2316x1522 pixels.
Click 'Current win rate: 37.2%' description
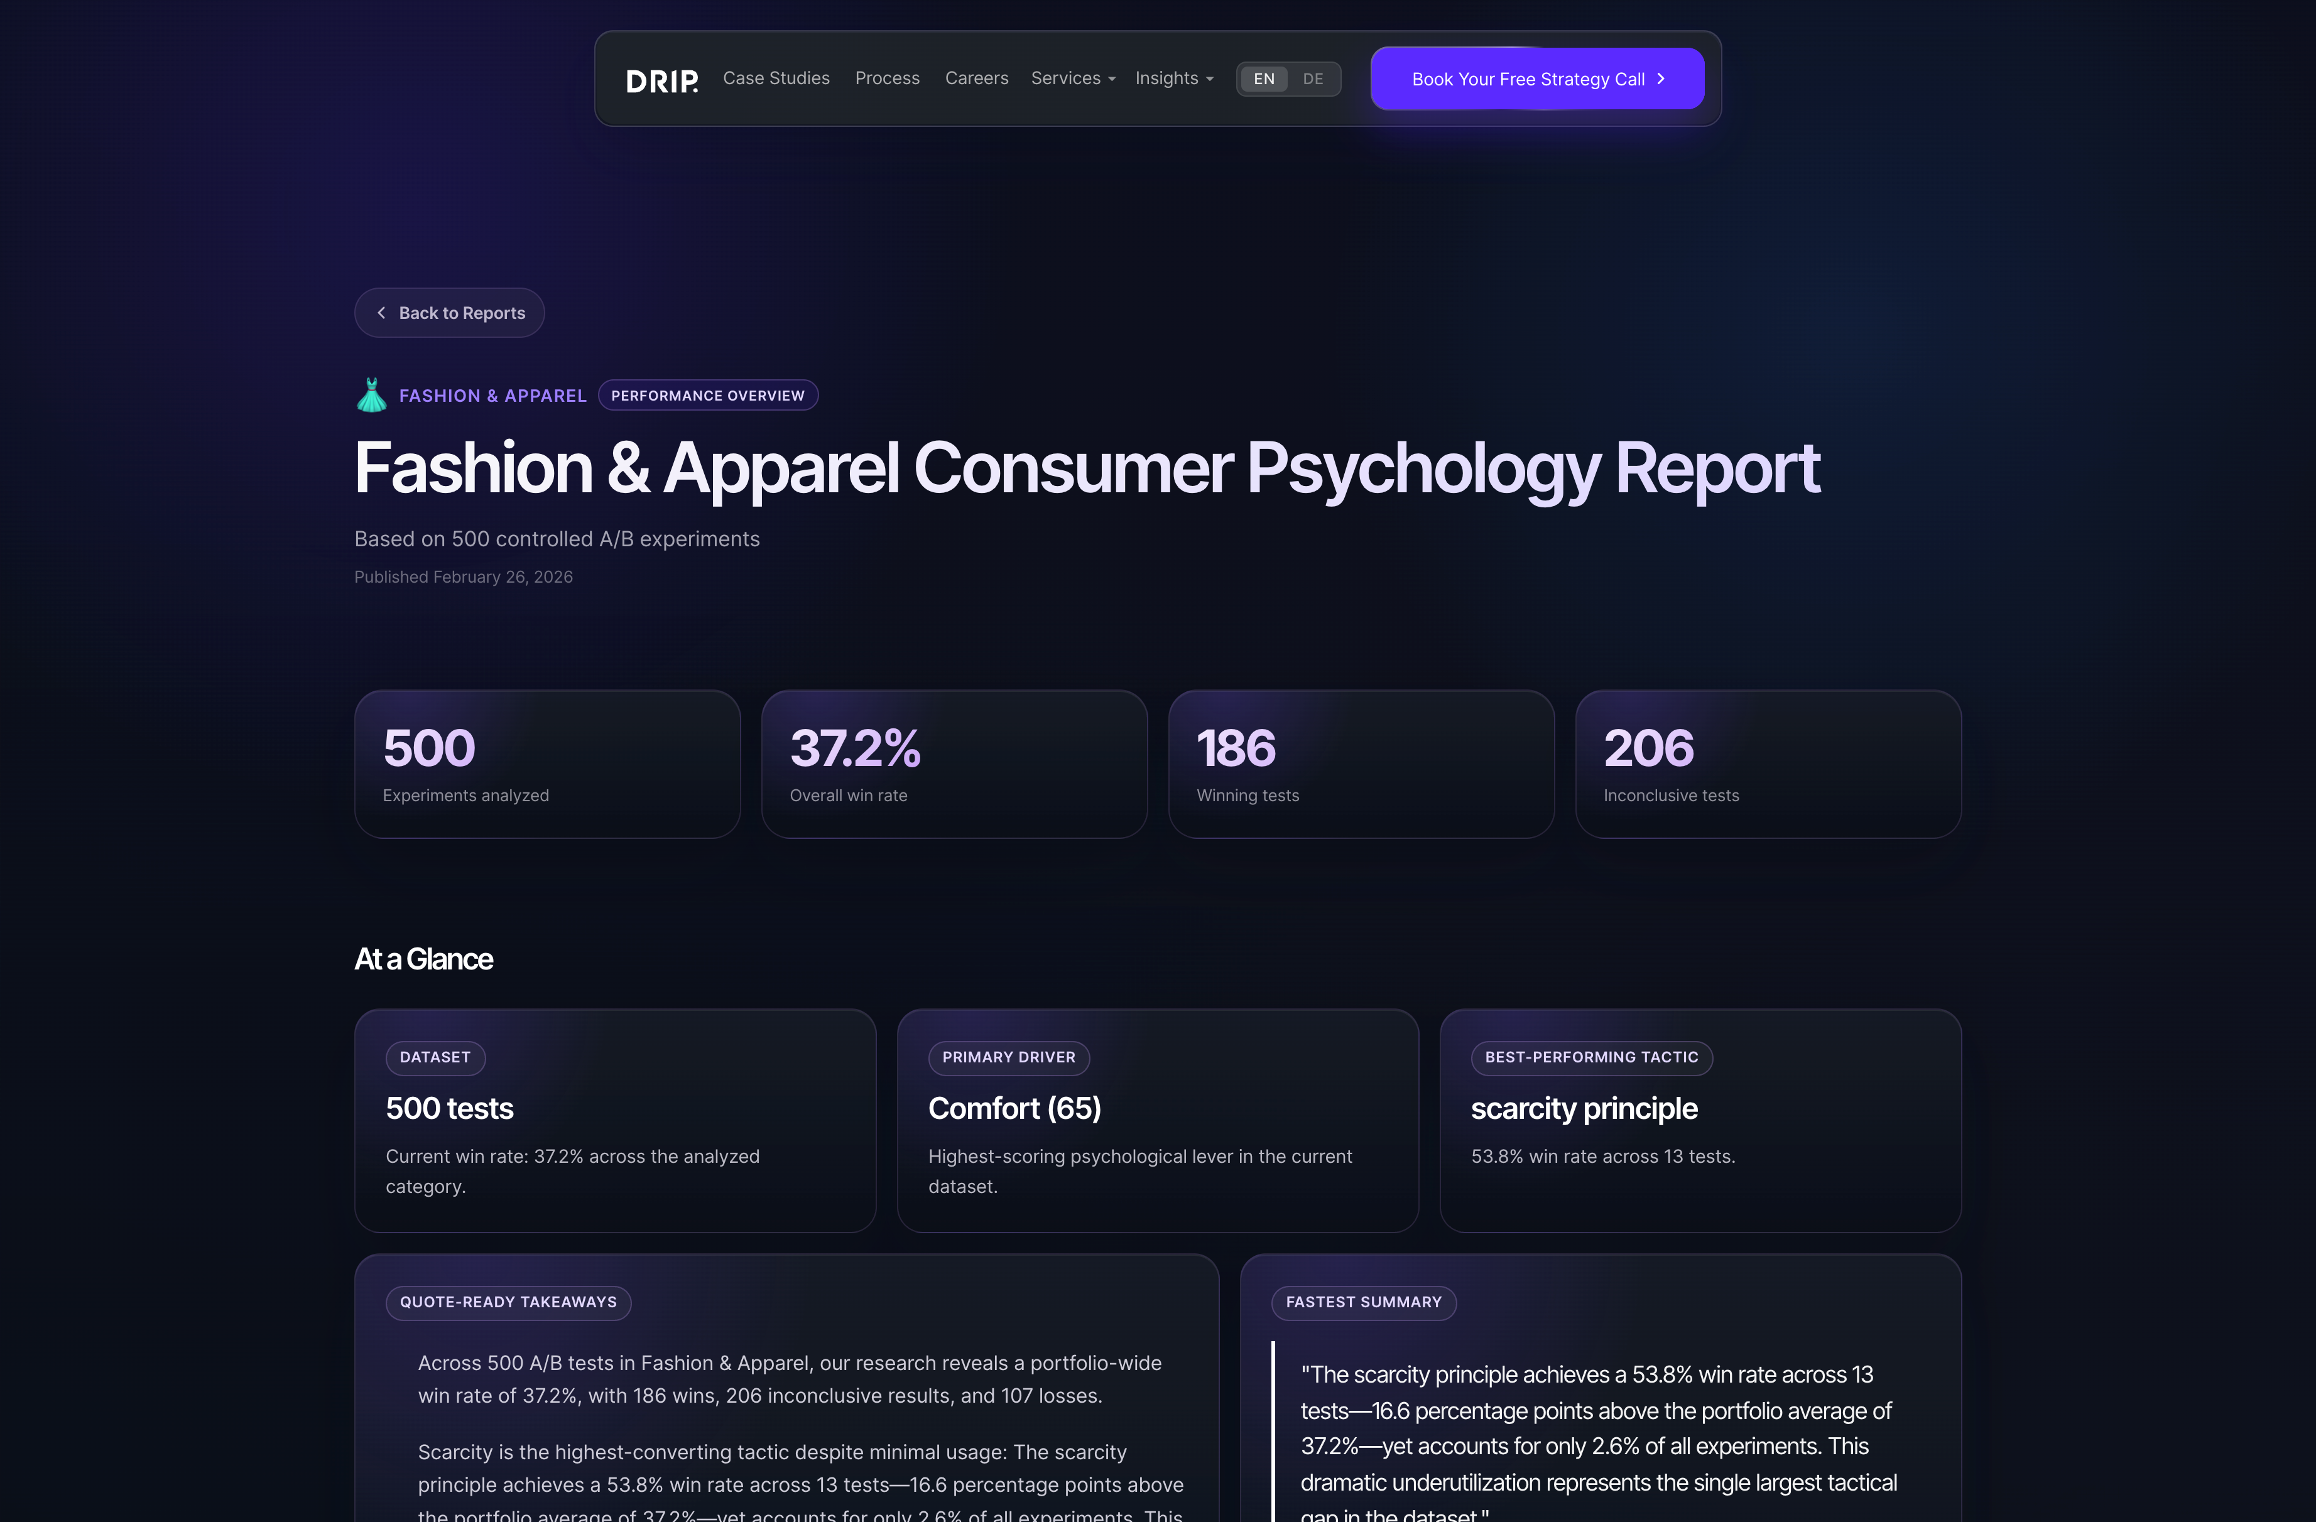click(x=573, y=1171)
